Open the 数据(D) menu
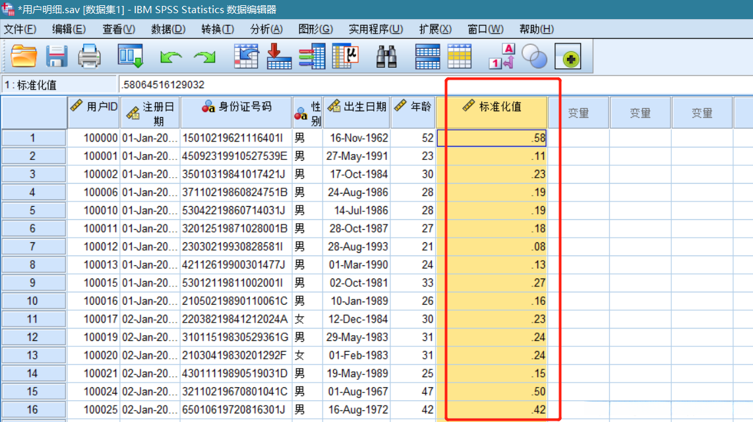This screenshot has width=753, height=422. coord(168,29)
